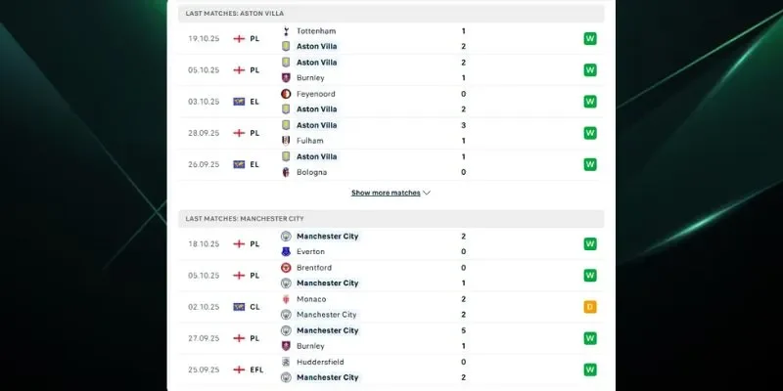Click the Europa League flag on 03.10.25 row
783x391 pixels.
[239, 102]
